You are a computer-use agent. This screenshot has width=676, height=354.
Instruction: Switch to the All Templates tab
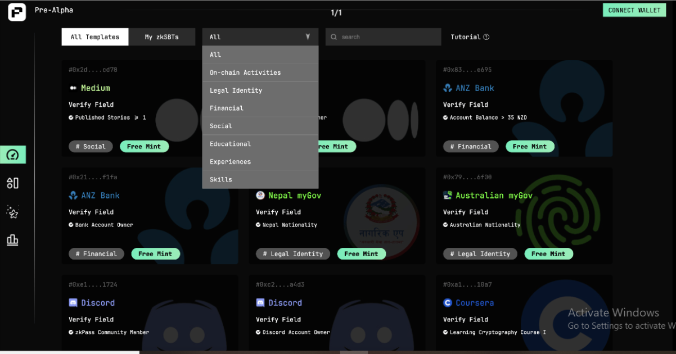[95, 37]
